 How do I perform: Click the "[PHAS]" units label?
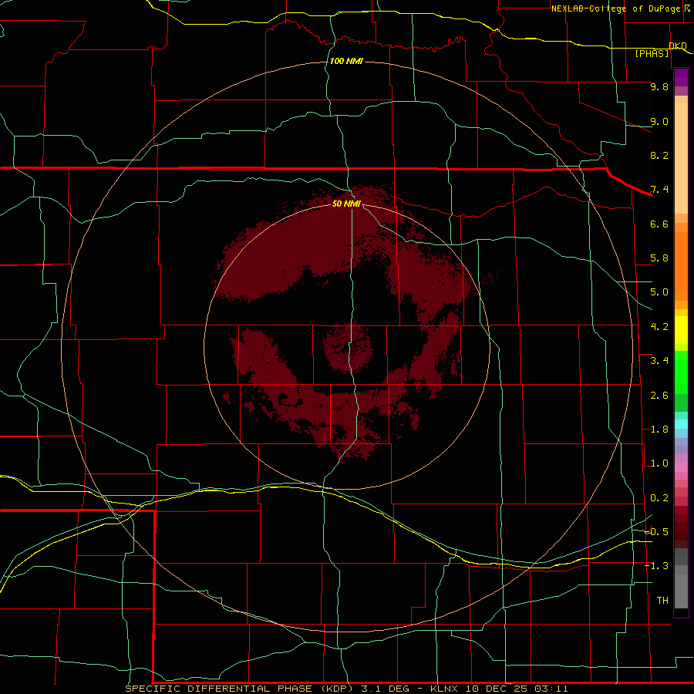click(x=652, y=54)
